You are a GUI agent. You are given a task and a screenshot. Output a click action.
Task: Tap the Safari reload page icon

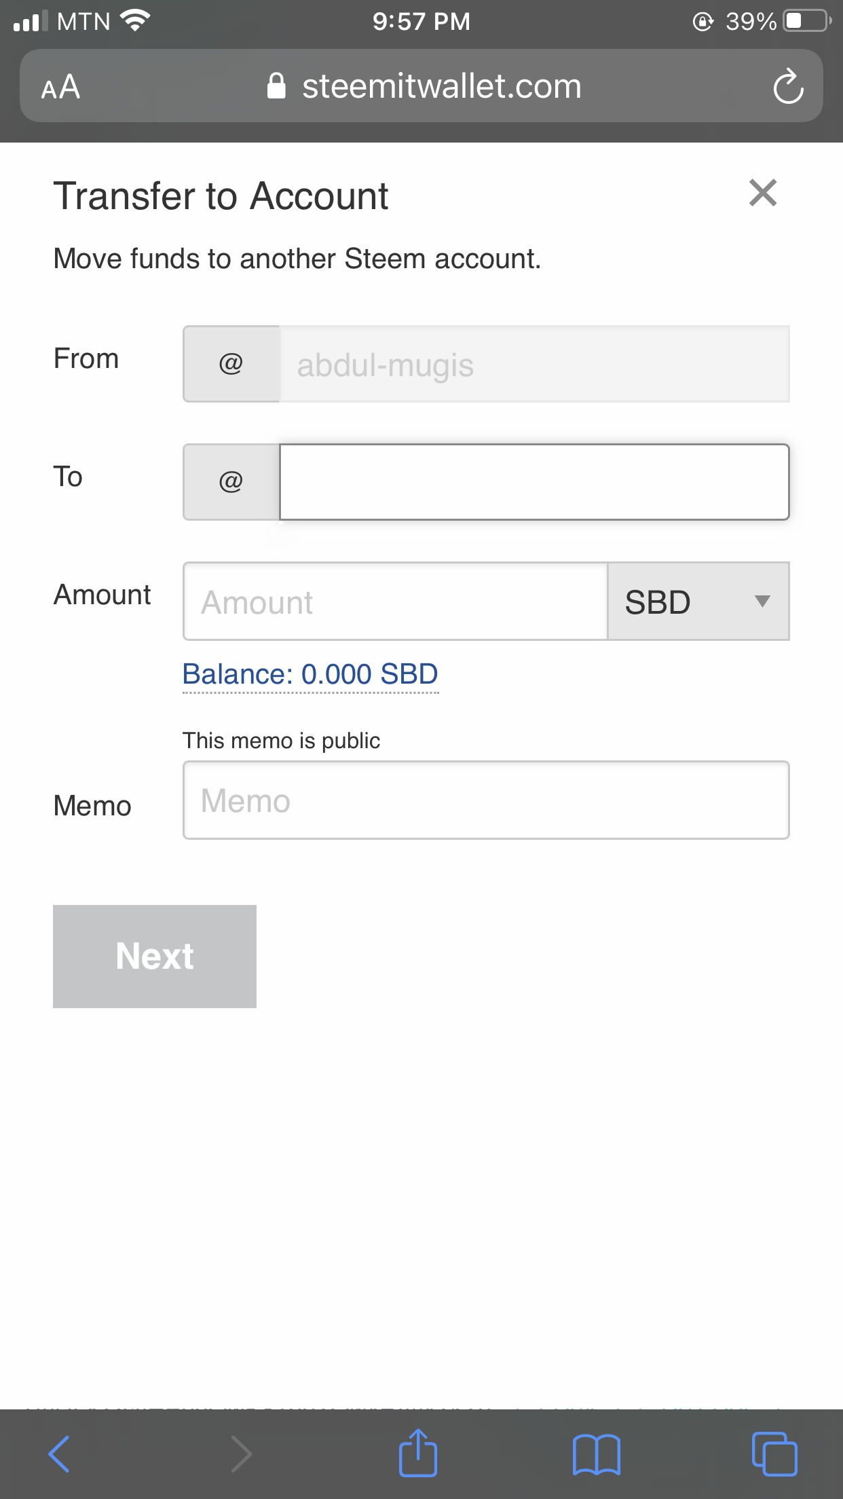click(788, 86)
